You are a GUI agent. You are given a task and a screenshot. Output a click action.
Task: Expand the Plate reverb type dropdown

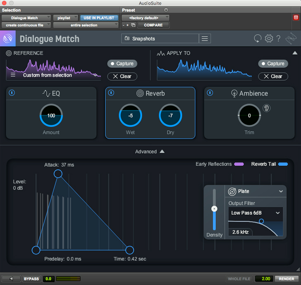click(x=281, y=191)
